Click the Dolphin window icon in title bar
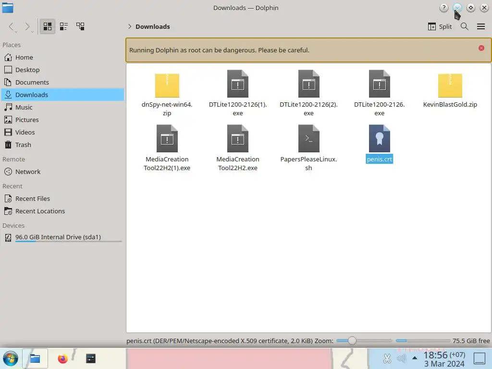The height and width of the screenshot is (369, 492). click(x=8, y=8)
